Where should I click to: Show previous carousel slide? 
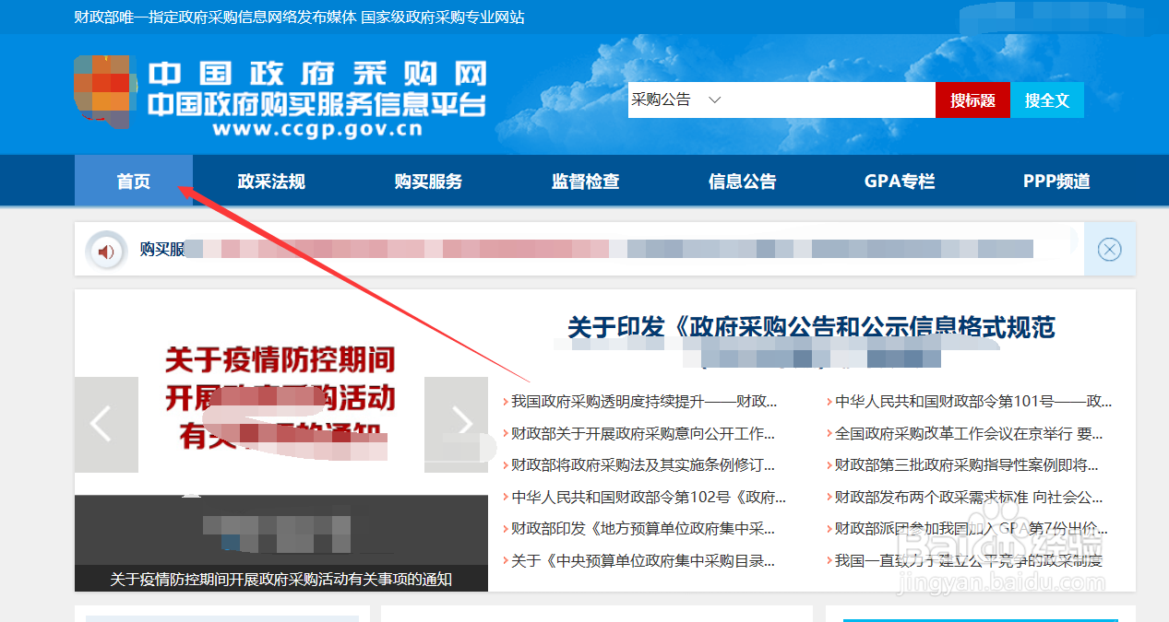106,424
